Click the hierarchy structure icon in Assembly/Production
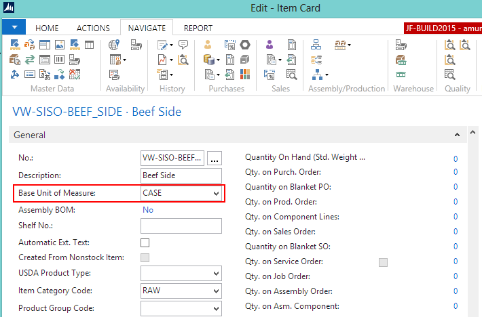Screen dimensions: 482x317 click(x=316, y=45)
